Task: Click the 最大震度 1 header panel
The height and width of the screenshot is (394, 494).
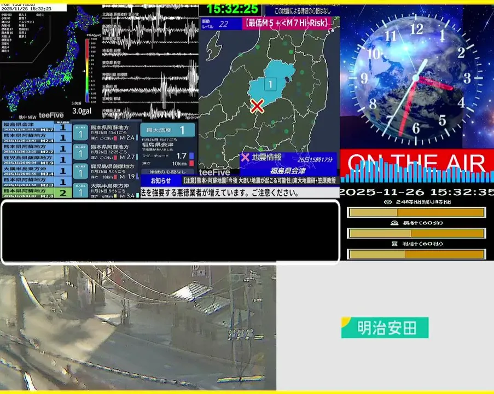Action: 167,130
